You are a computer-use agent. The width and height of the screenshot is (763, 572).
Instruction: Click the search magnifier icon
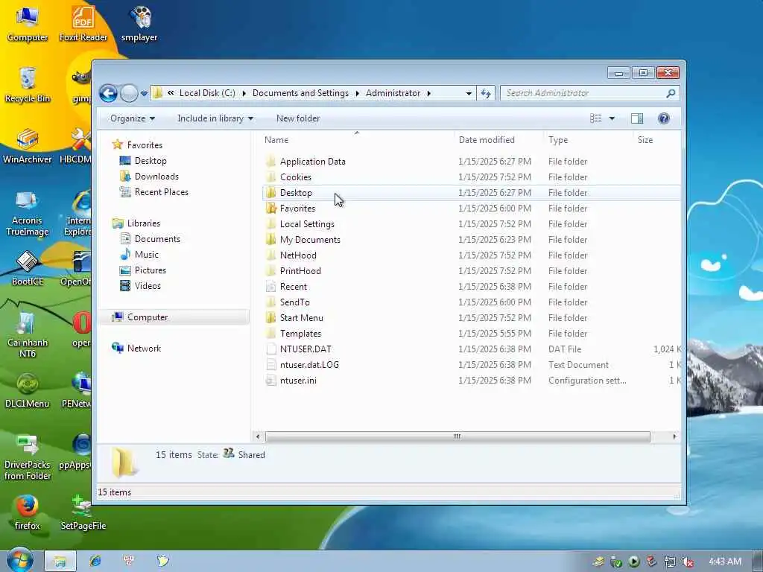click(670, 93)
